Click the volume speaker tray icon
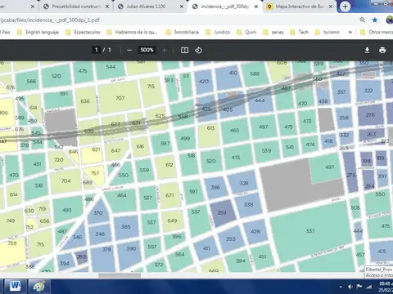This screenshot has width=393, height=294. 350,287
